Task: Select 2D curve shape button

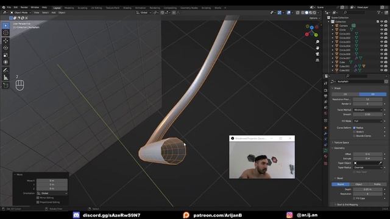Action: click(x=346, y=94)
